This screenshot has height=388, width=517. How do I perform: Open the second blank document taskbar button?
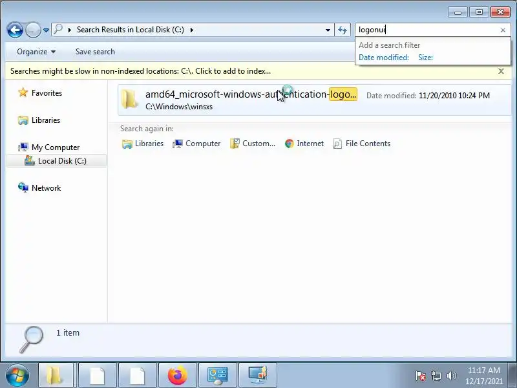[x=137, y=375]
